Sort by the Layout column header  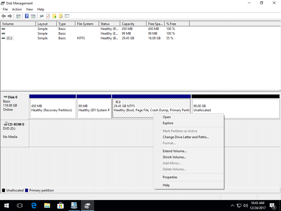point(46,24)
